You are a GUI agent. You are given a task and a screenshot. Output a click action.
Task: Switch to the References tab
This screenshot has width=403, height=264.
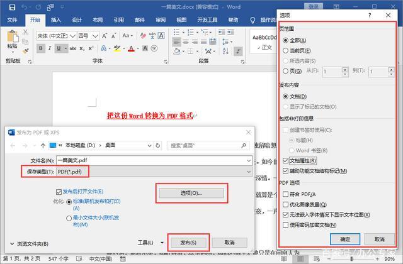point(118,19)
